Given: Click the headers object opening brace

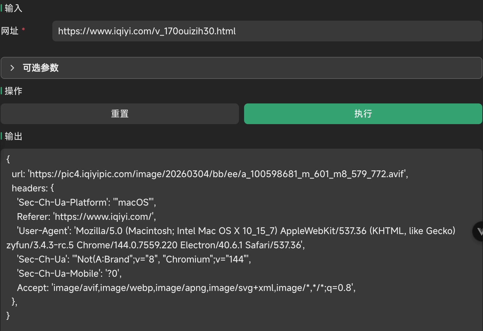Looking at the screenshot, I should tap(52, 188).
